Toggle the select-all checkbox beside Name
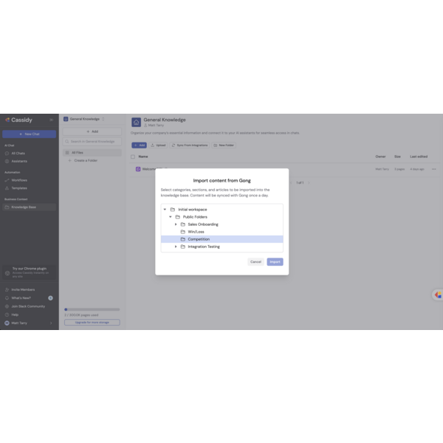The width and height of the screenshot is (443, 443). click(x=133, y=157)
